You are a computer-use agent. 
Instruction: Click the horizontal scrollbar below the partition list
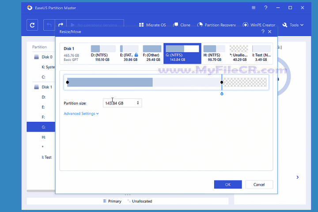[x=41, y=191]
